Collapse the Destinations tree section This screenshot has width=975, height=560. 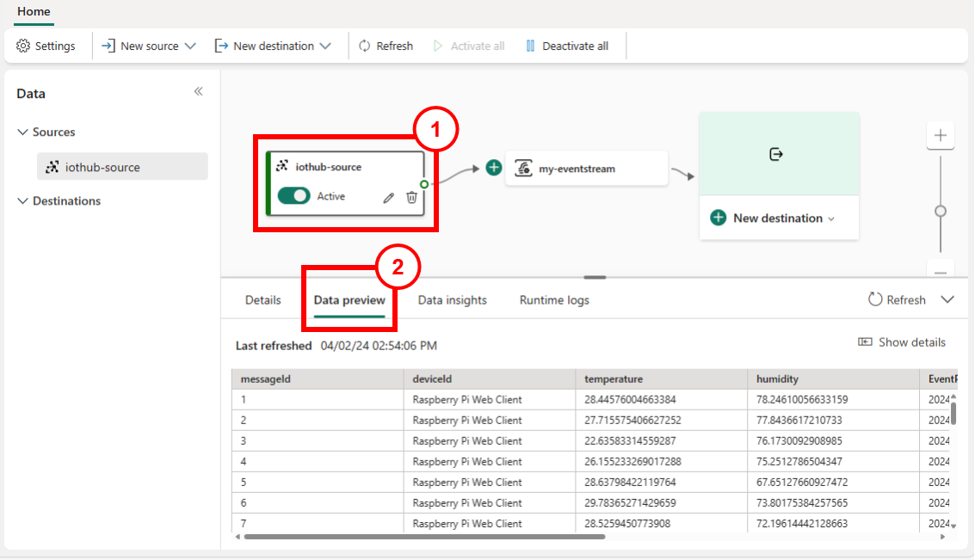[22, 200]
